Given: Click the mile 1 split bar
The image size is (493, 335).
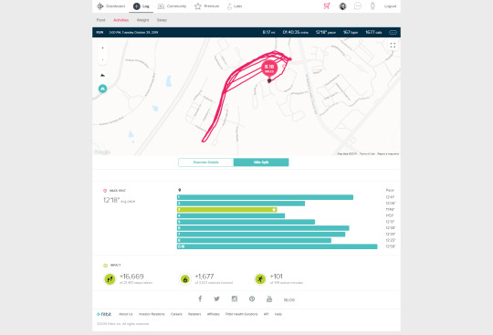Looking at the screenshot, I should [x=265, y=197].
